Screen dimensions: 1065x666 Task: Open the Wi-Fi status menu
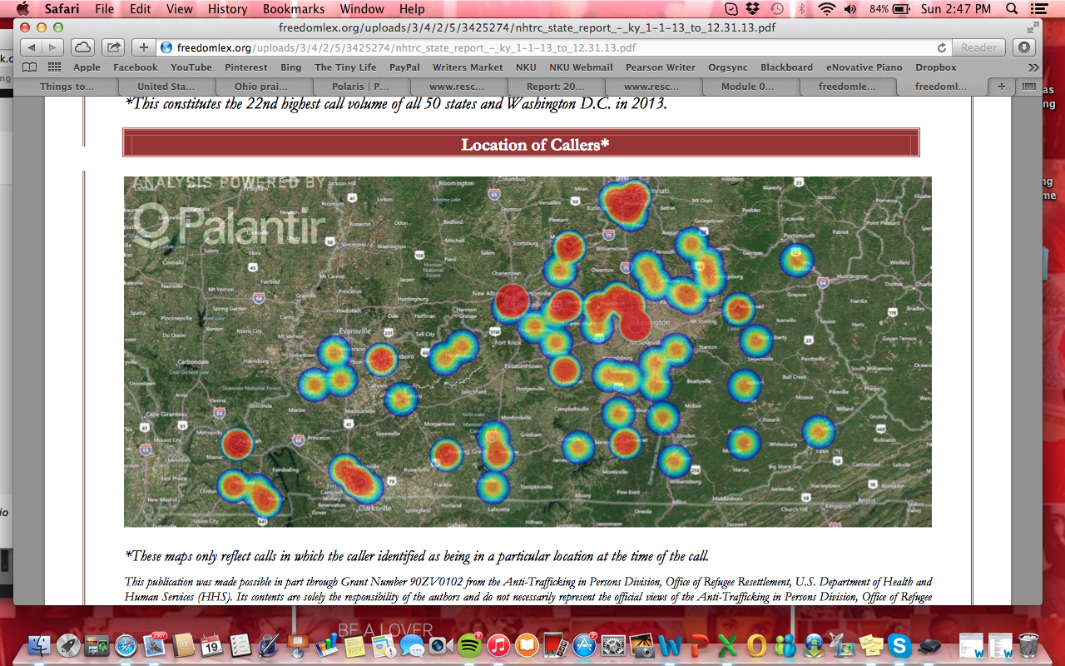(x=826, y=9)
